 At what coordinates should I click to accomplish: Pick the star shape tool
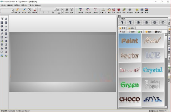click(6, 26)
